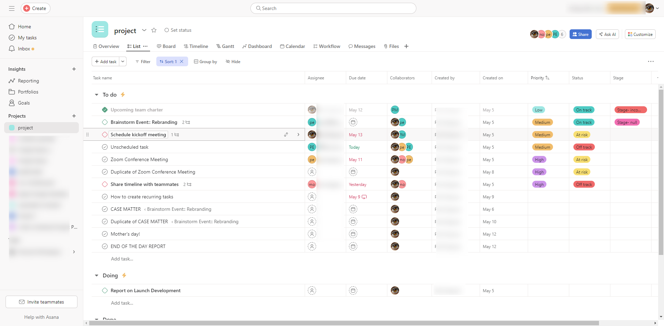
Task: Open the Add task dropdown arrow
Action: tap(123, 61)
